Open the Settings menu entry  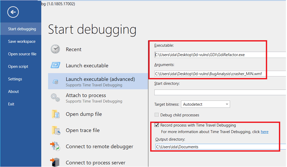click(15, 79)
